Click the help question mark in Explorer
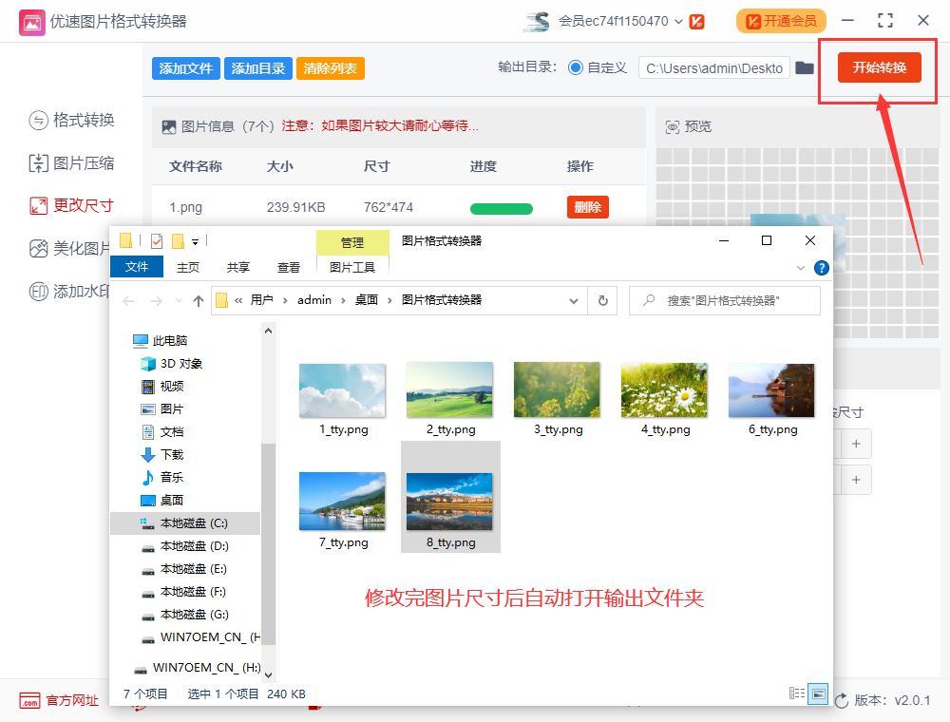Viewport: 950px width, 722px height. (821, 268)
